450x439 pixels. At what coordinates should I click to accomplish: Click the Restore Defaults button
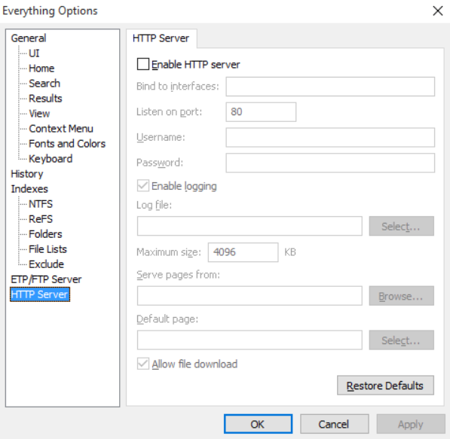click(385, 386)
